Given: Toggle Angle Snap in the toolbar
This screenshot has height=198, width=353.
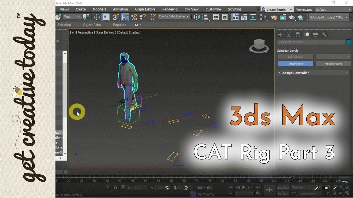Looking at the screenshot, I should click(125, 17).
